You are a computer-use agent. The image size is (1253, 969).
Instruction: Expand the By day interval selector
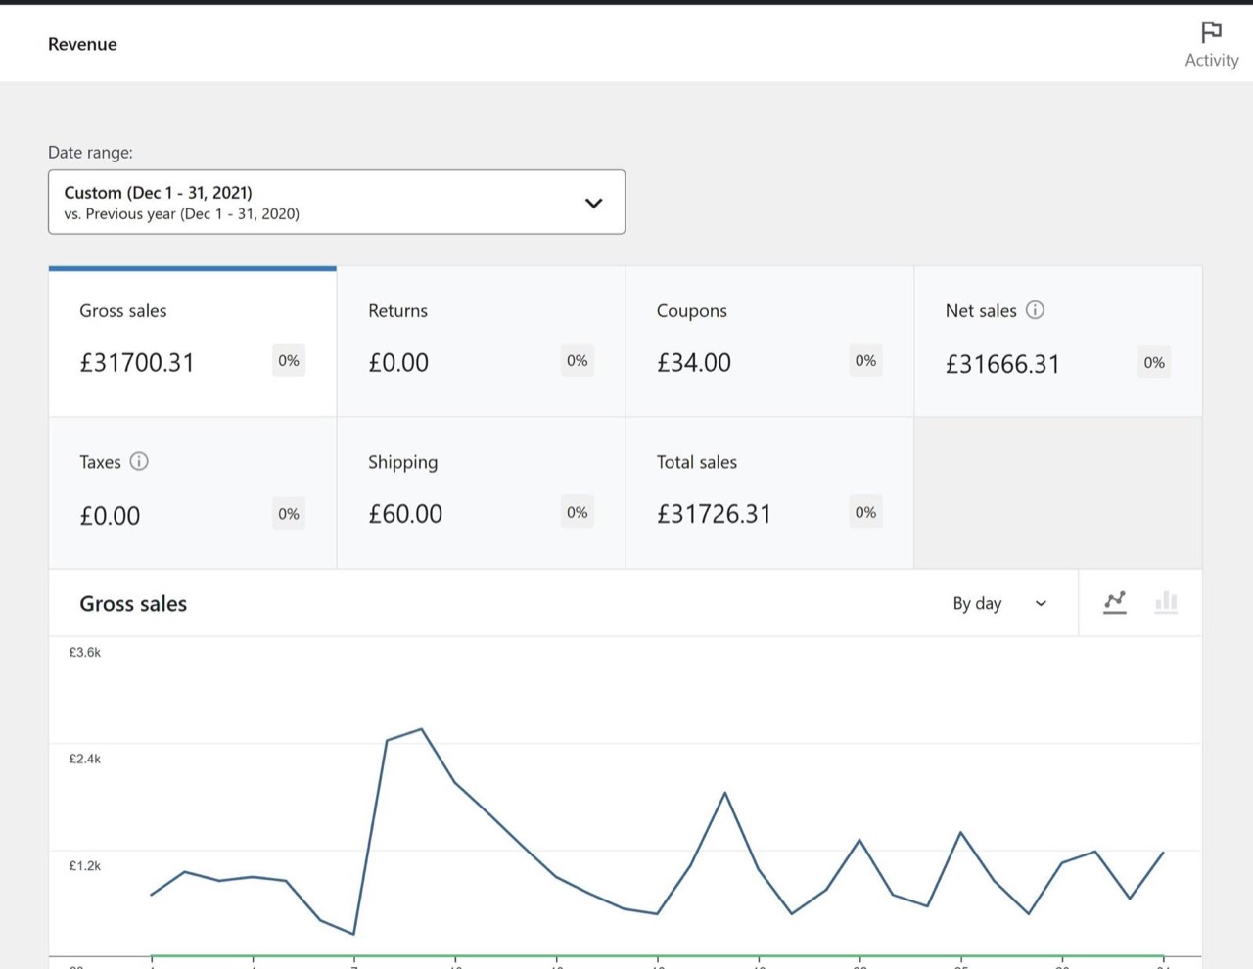tap(999, 603)
